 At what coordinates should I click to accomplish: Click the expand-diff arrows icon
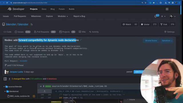tap(9, 79)
